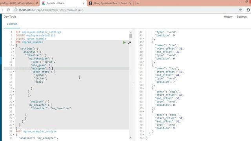This screenshot has height=141, width=251.
Task: Click the "symbol" token char entry
Action: click(40, 75)
